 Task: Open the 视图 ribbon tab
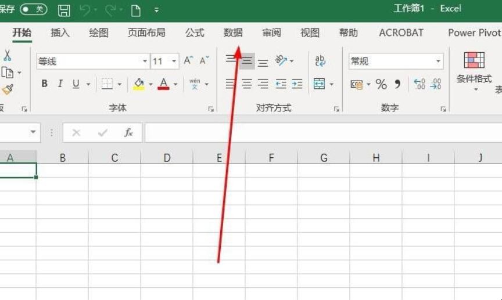click(x=310, y=32)
